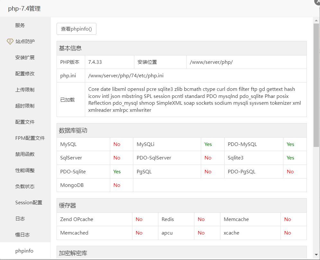Click the scrollbar up arrow
320x260 pixels.
pos(316,21)
